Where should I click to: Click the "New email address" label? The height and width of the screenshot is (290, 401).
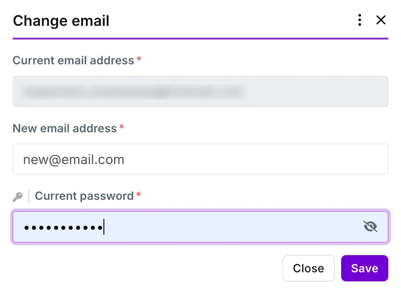pos(65,128)
